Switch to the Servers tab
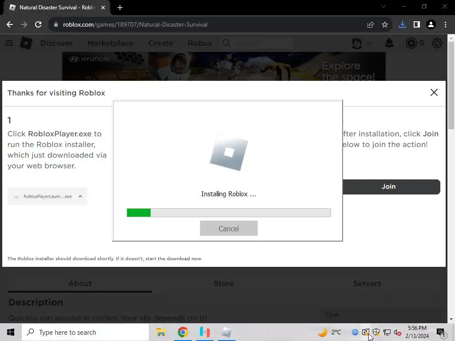The image size is (455, 341). tap(367, 284)
